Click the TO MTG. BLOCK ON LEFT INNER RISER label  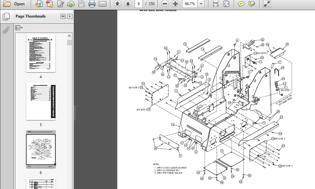[x=284, y=100]
